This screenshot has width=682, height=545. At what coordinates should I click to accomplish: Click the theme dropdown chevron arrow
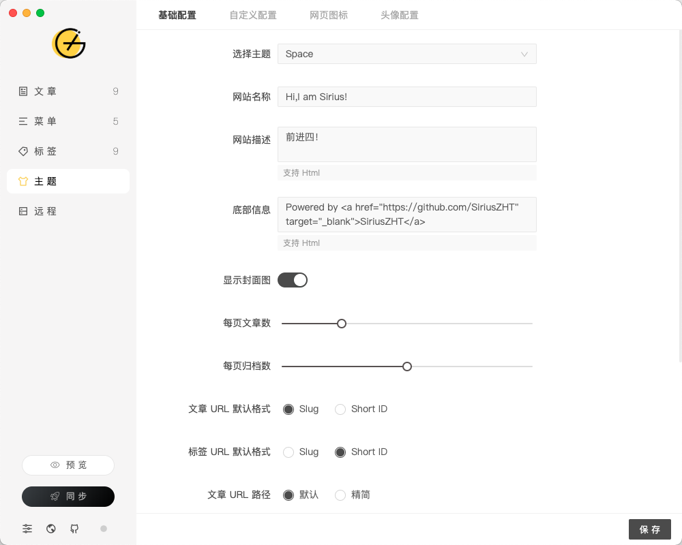[x=524, y=54]
